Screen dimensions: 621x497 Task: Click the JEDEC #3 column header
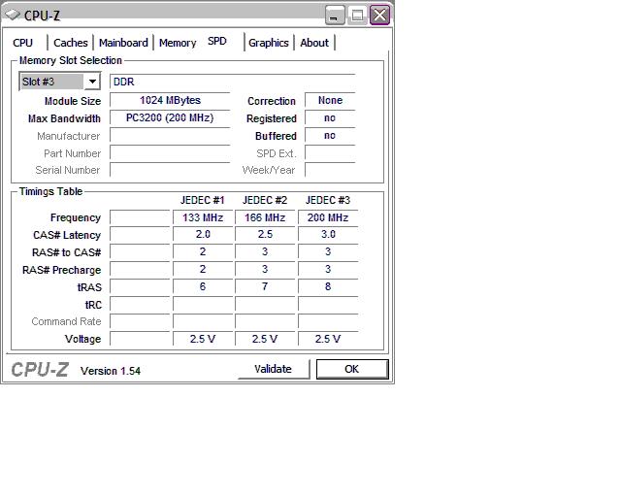[x=328, y=200]
